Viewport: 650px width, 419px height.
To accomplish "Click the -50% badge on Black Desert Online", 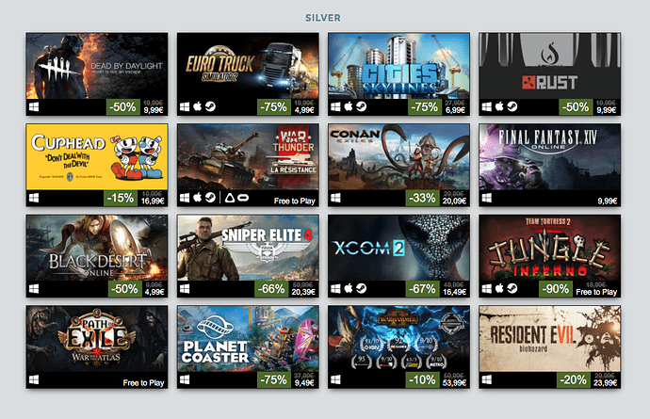I will coord(125,289).
